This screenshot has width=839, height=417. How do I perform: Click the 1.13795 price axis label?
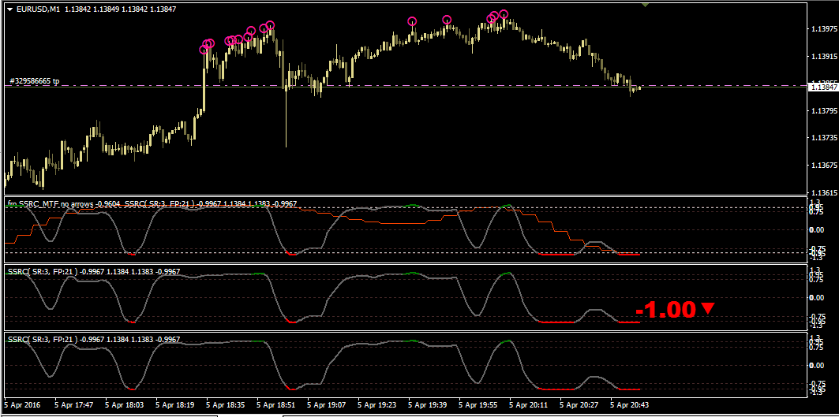pos(823,111)
